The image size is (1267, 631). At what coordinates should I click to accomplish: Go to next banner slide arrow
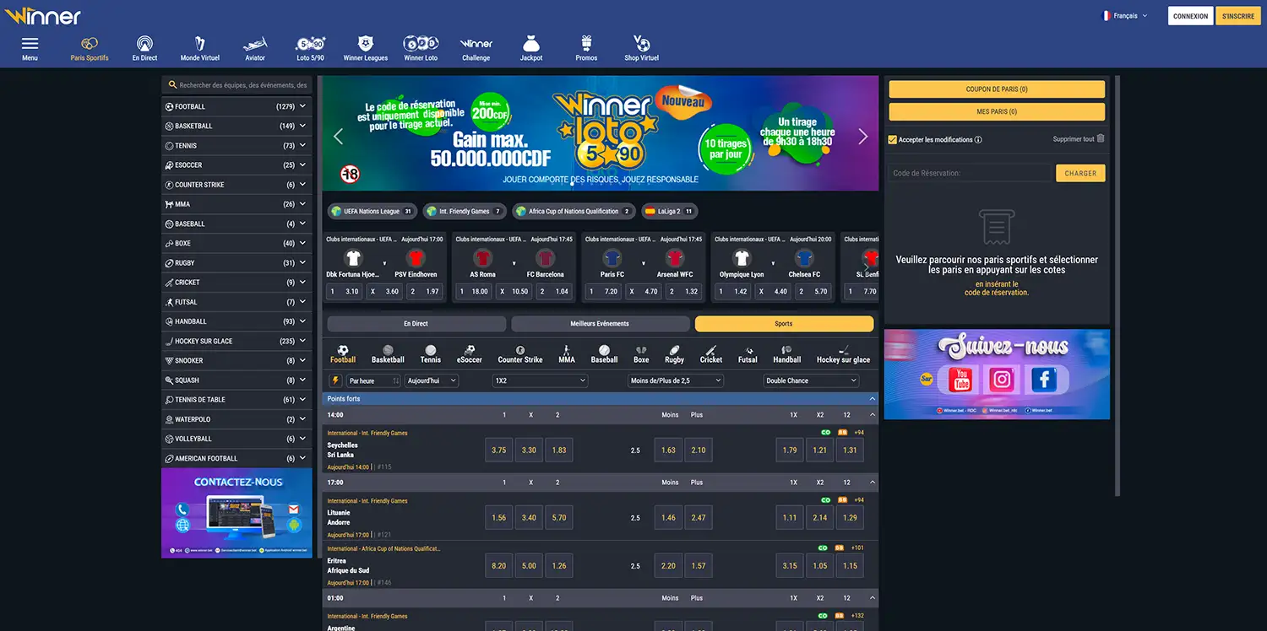(x=862, y=137)
